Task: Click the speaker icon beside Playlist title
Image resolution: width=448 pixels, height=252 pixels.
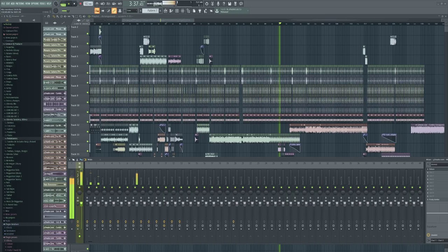Action: (x=89, y=16)
